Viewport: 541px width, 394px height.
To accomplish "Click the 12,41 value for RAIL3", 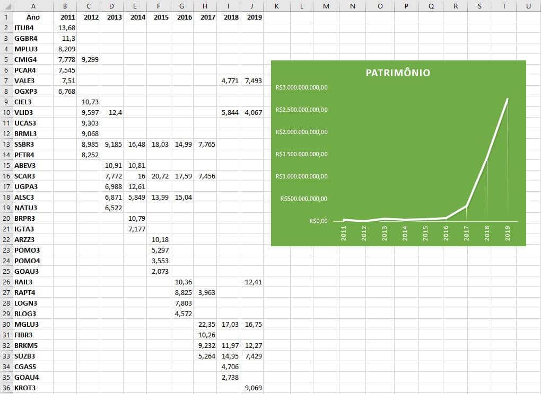I will click(x=252, y=282).
